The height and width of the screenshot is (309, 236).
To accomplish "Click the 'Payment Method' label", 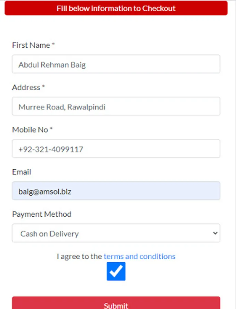I will tap(42, 214).
